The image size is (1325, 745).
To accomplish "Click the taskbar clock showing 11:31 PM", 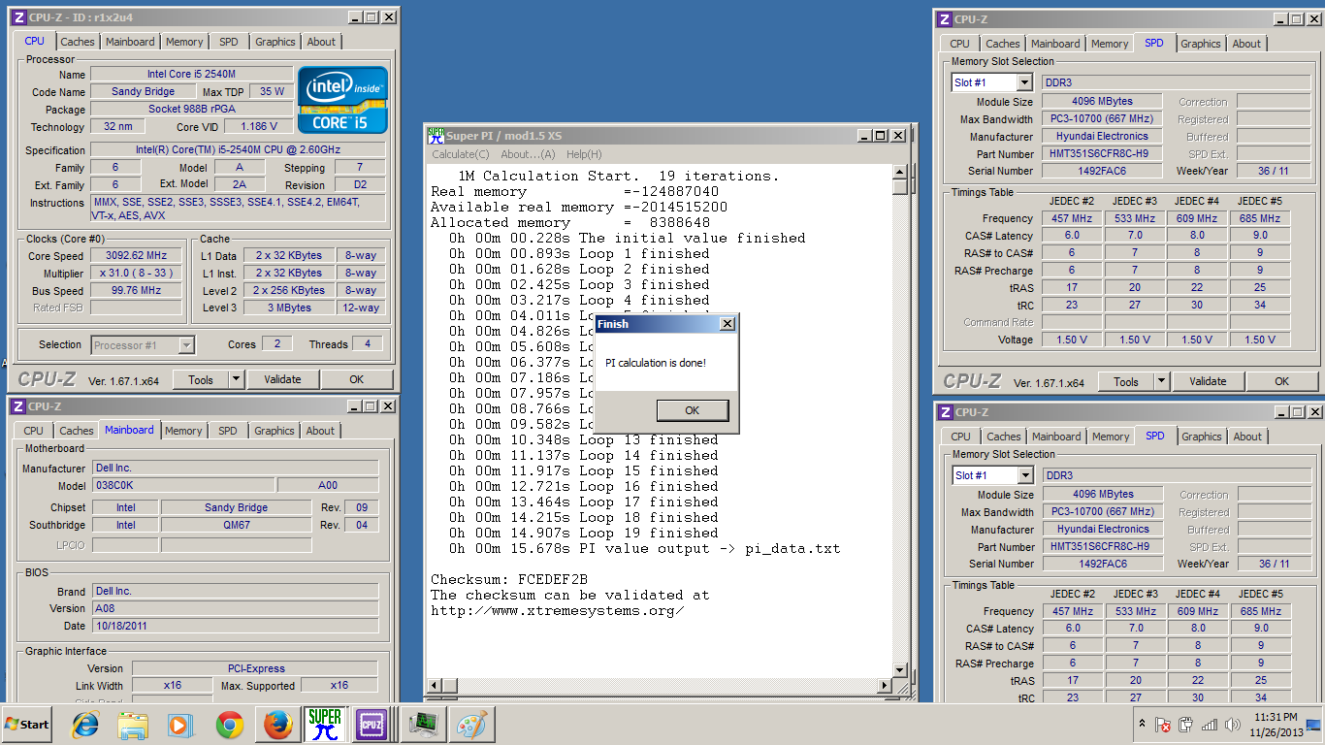I will pos(1275,725).
